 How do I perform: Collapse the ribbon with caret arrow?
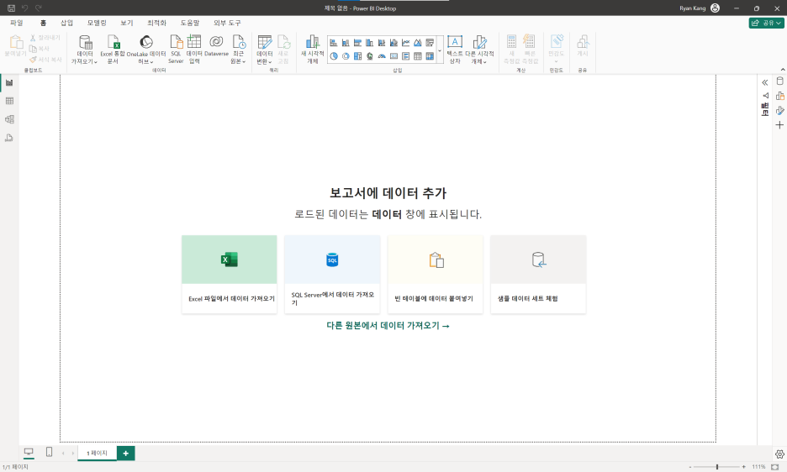783,70
